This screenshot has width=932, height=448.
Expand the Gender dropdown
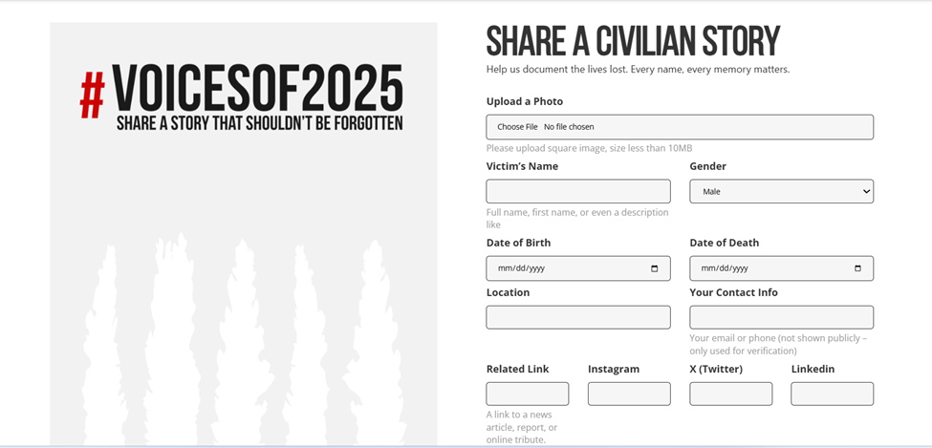coord(781,192)
